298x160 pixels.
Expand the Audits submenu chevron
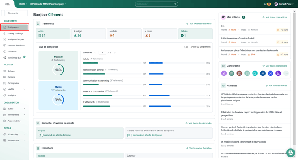24,89
